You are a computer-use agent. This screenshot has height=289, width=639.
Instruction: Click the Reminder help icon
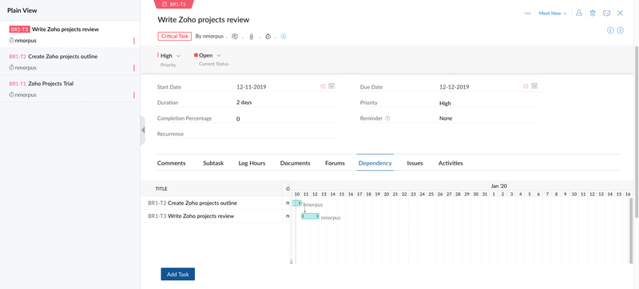tap(387, 118)
